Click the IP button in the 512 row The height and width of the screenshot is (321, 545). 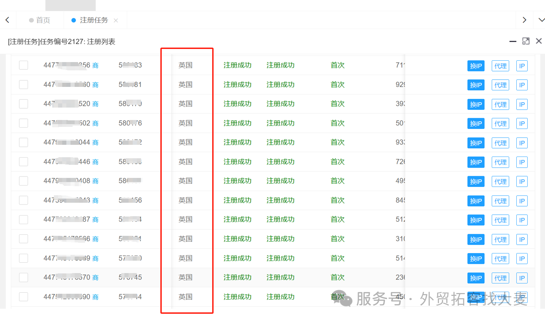coord(522,220)
